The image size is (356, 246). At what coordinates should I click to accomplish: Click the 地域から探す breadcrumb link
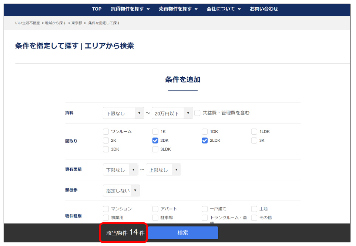[56, 23]
